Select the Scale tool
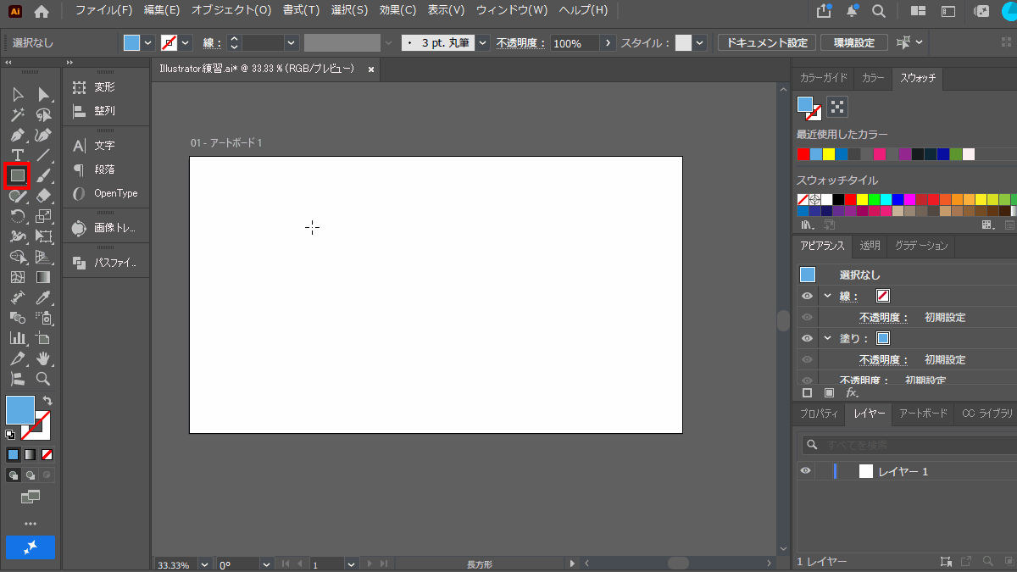1017x572 pixels. [44, 216]
